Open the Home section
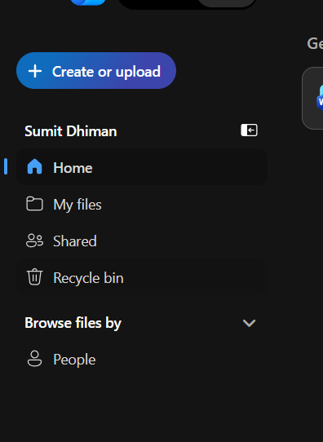Viewport: 323px width, 442px height. click(x=142, y=167)
